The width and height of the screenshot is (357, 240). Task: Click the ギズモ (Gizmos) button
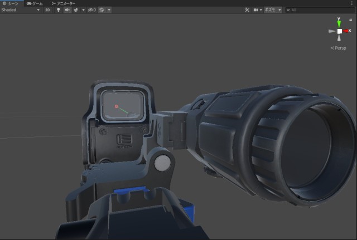270,10
